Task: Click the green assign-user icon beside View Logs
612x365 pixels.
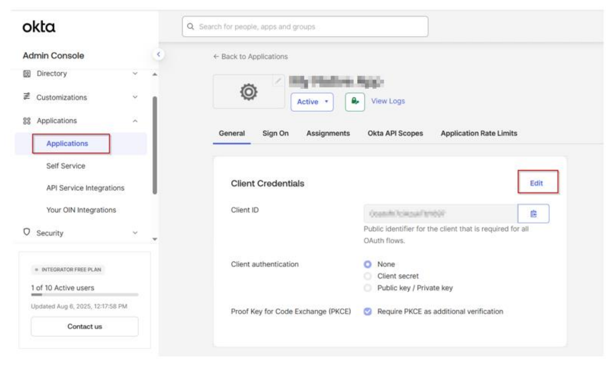Action: (355, 101)
